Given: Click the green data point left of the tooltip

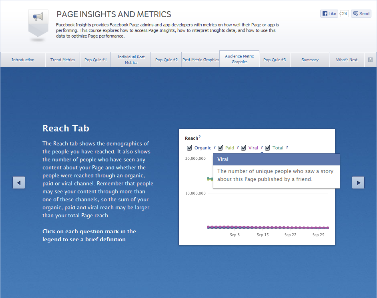Looking at the screenshot, I should 209,179.
